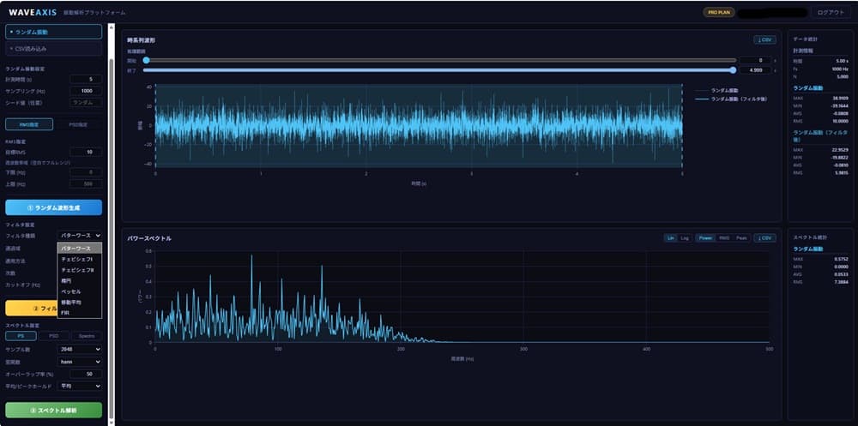Select the Spectro spectrum tab

pyautogui.click(x=87, y=336)
